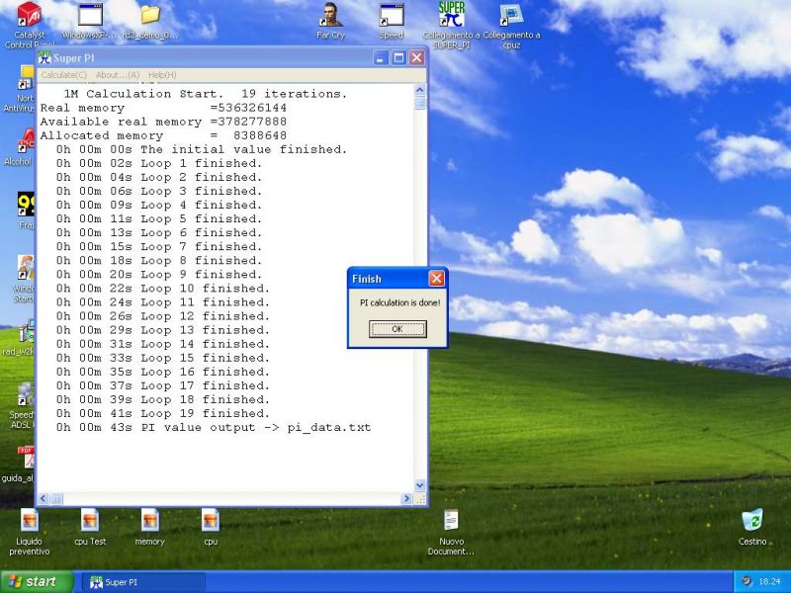The width and height of the screenshot is (791, 593).
Task: Open the Fraps desktop icon
Action: [x=26, y=205]
